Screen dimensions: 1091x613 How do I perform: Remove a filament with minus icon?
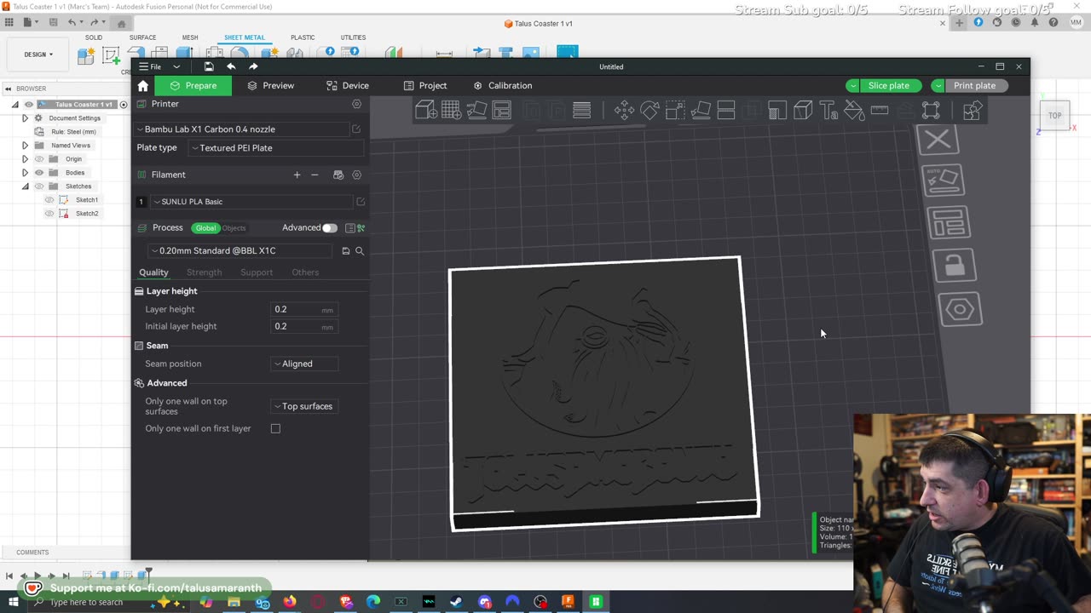[x=315, y=175]
